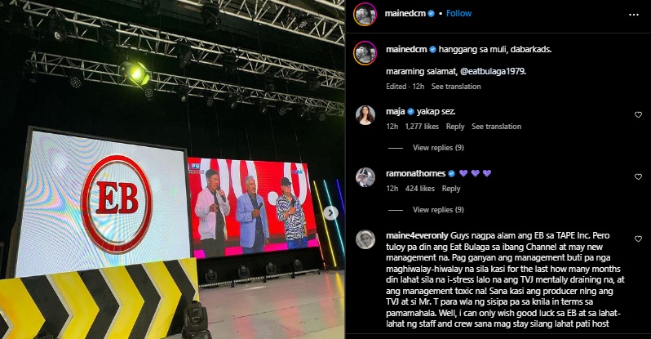Viewport: 651px width, 339px height.
Task: Follow the mainedcm account
Action: [458, 13]
